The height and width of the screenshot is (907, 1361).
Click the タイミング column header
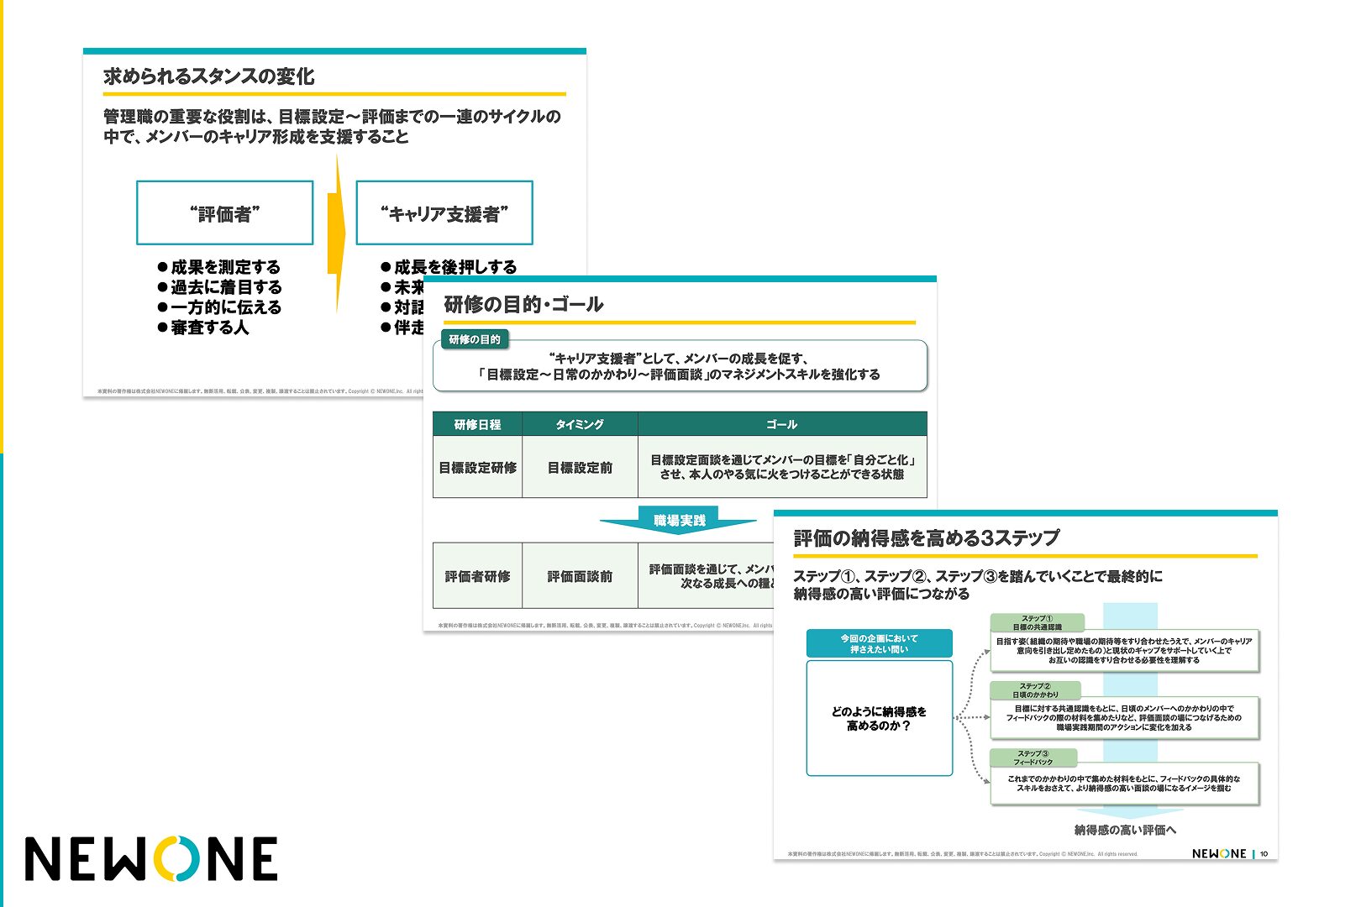point(580,424)
